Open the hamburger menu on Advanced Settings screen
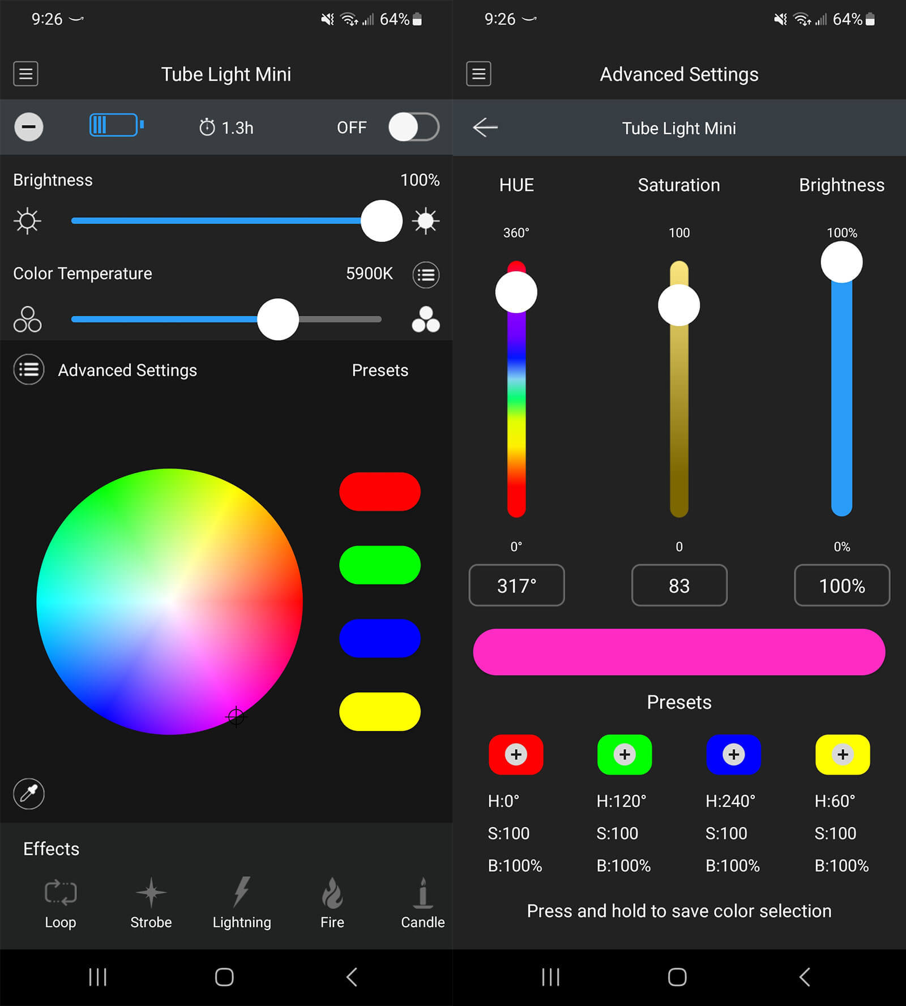The width and height of the screenshot is (906, 1006). point(478,74)
